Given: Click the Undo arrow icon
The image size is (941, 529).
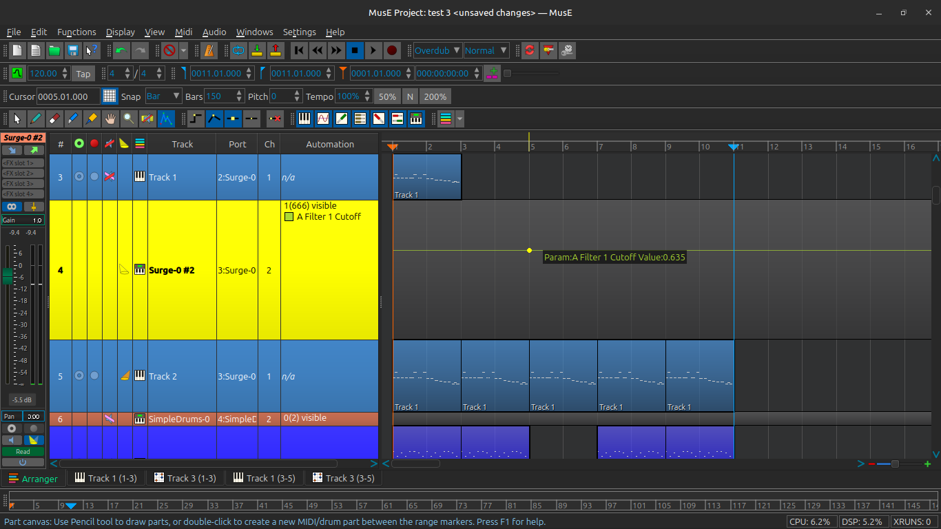Looking at the screenshot, I should coord(121,50).
